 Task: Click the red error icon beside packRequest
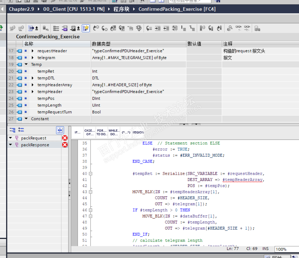[x=65, y=138]
